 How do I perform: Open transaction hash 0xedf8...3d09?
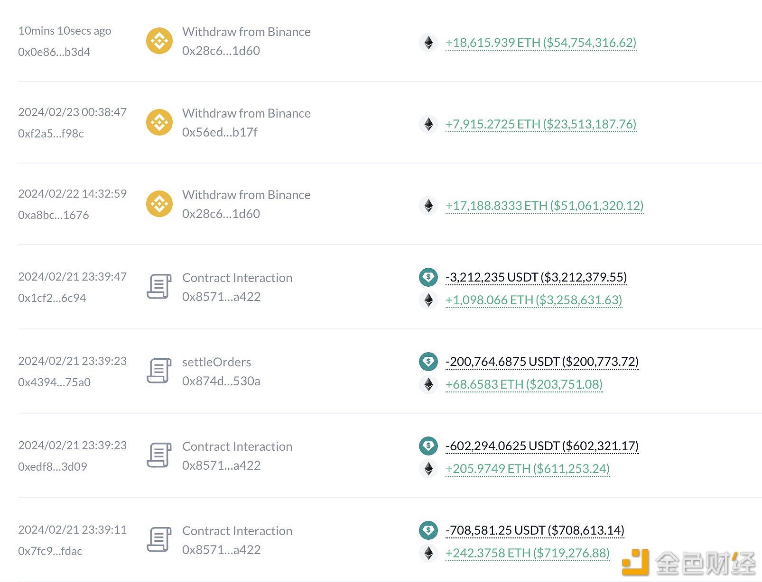pos(53,467)
